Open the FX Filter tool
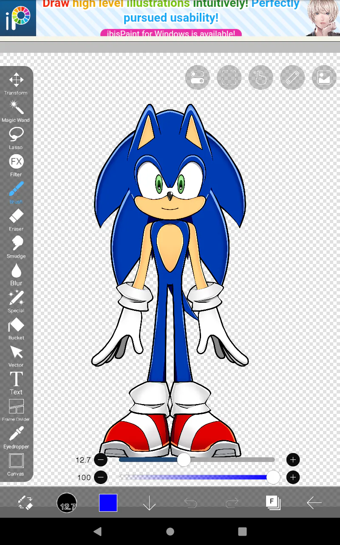Screen dimensions: 340x545 click(x=16, y=166)
